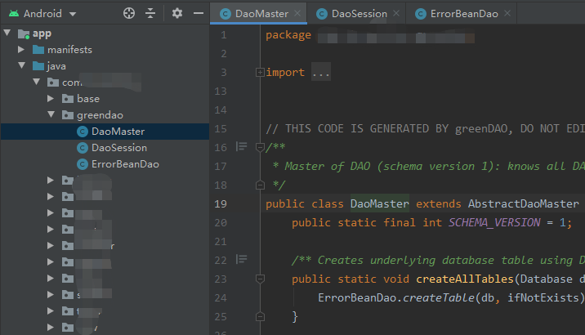This screenshot has height=335, width=585.
Task: Collapse the Javadoc comment at line 16
Action: click(260, 147)
